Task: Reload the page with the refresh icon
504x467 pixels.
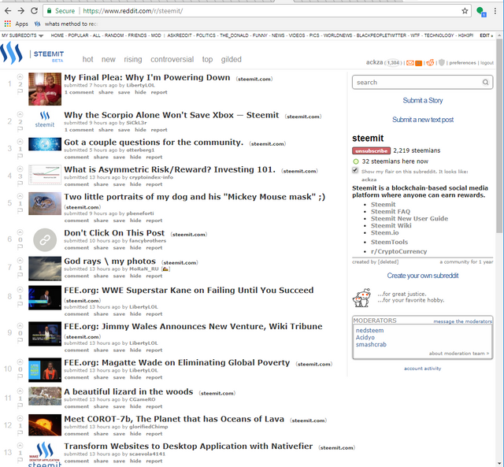Action: click(x=34, y=11)
